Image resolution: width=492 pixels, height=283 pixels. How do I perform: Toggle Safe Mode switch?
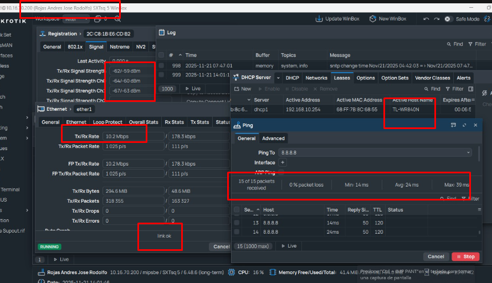click(448, 19)
